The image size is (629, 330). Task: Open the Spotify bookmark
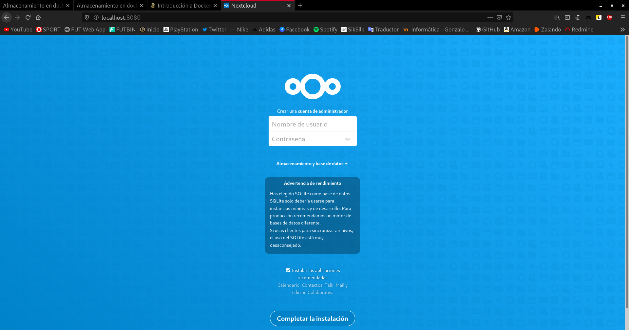(325, 29)
